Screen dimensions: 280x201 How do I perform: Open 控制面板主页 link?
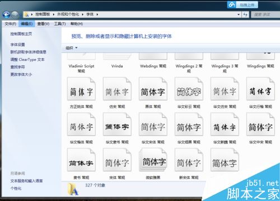click(21, 34)
